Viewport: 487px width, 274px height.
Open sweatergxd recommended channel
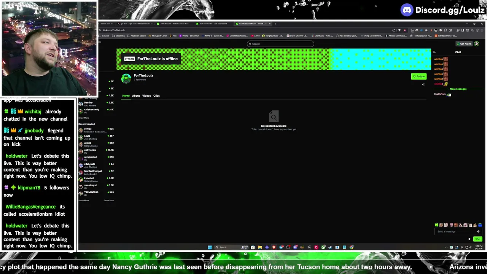[x=96, y=186]
